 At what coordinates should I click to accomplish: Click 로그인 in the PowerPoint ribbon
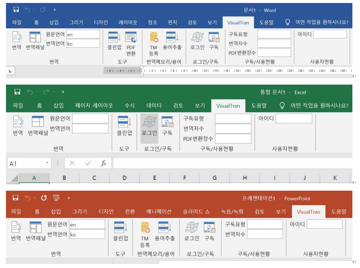tap(192, 231)
